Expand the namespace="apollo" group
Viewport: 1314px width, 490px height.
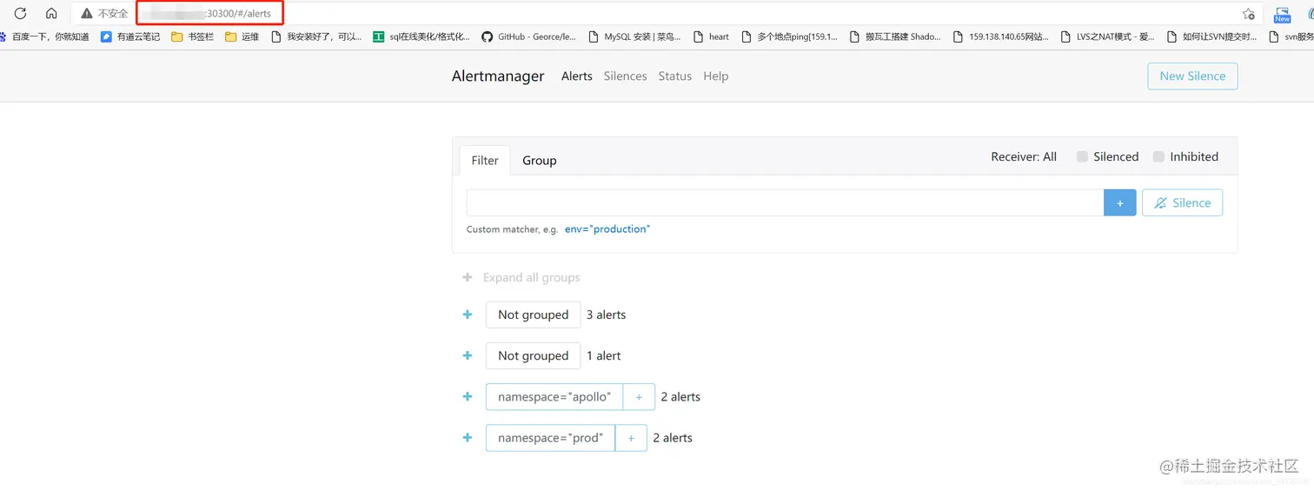coord(468,396)
